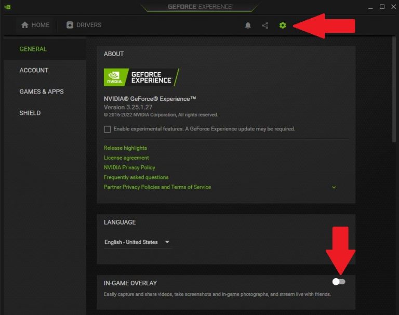Toggle the In-Game Overlay switch
This screenshot has width=399, height=315.
(x=339, y=282)
